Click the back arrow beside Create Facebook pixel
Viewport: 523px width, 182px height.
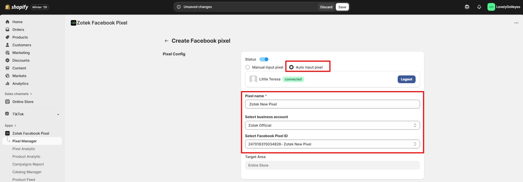tap(167, 41)
